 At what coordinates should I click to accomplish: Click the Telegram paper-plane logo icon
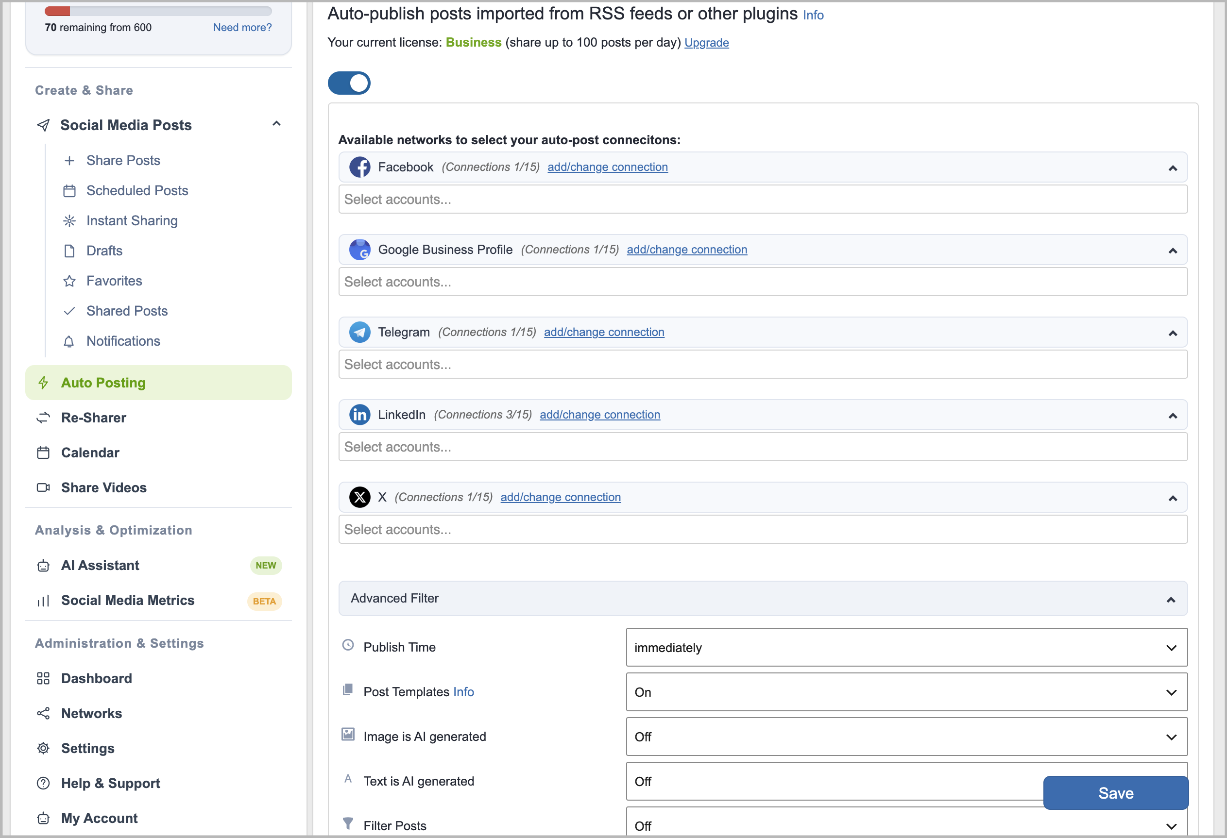(359, 333)
